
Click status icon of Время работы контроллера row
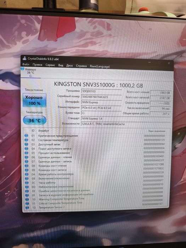point(27,174)
